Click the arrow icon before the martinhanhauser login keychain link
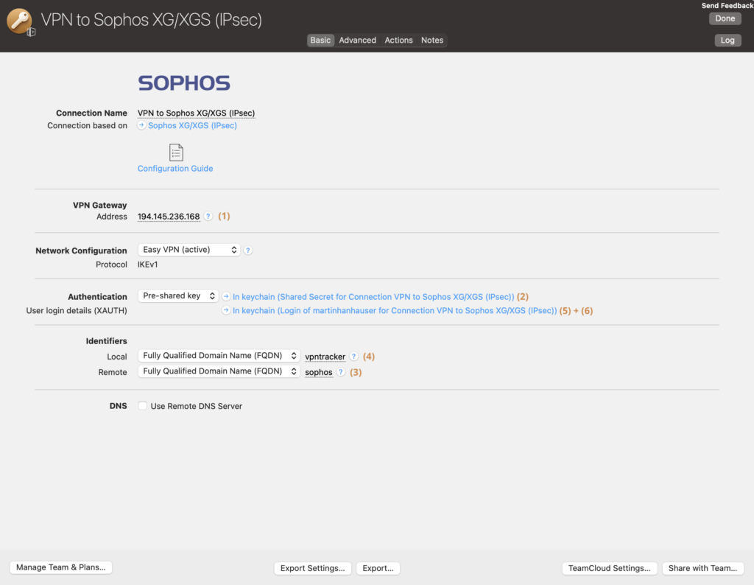Viewport: 754px width, 585px height. tap(225, 310)
